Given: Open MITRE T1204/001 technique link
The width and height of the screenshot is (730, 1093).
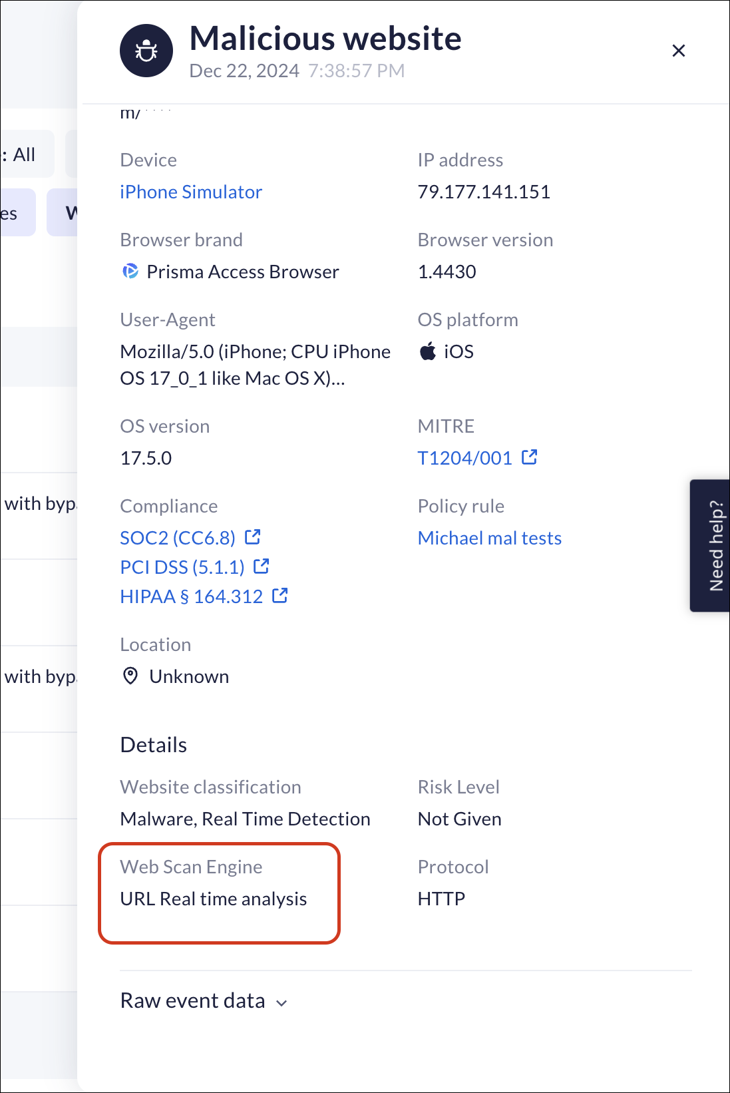Looking at the screenshot, I should (x=464, y=458).
